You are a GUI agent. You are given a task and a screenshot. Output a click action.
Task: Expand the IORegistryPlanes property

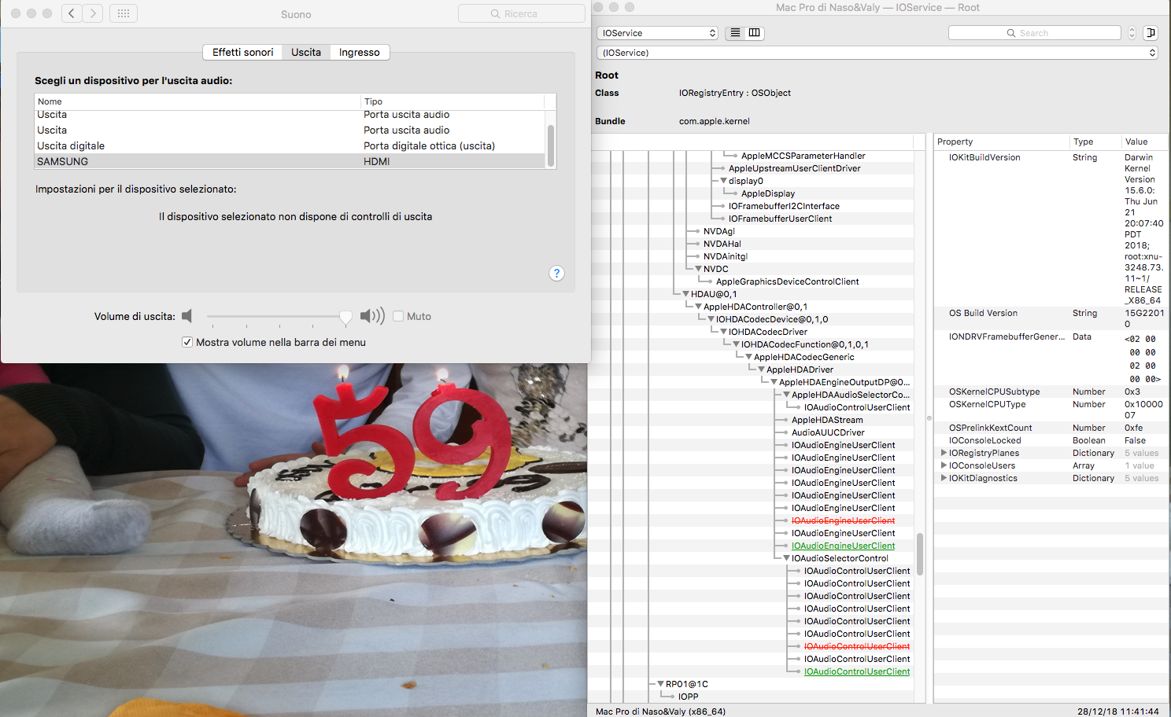(x=944, y=453)
